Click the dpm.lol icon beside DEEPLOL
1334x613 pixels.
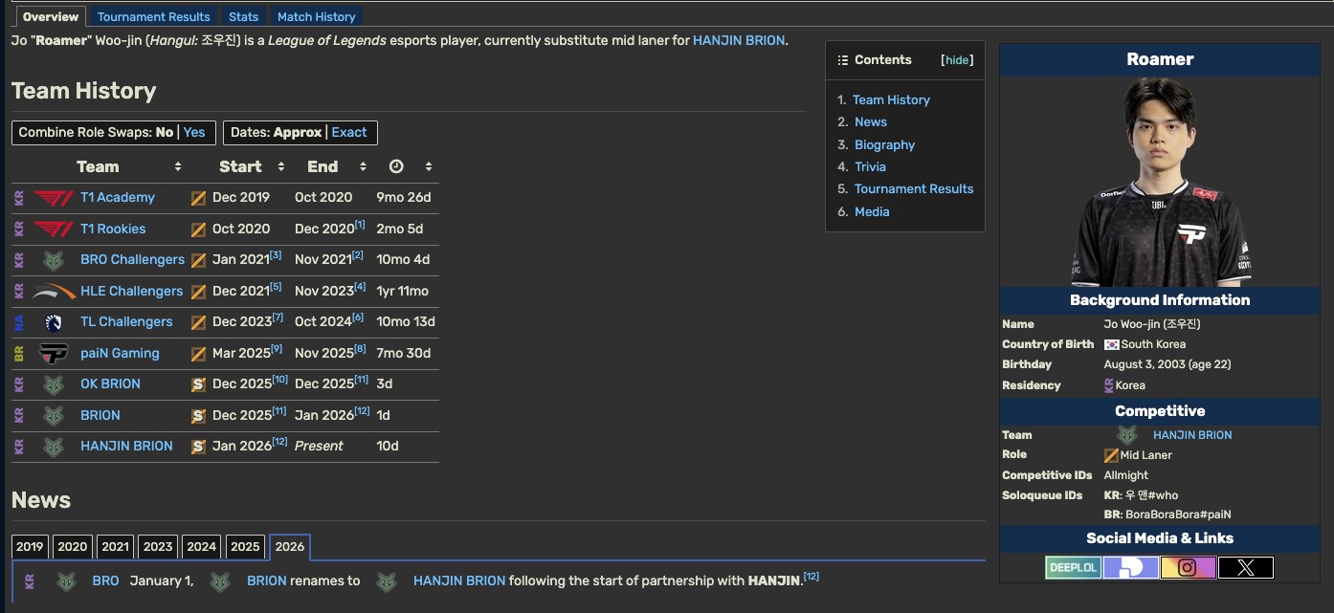point(1130,568)
